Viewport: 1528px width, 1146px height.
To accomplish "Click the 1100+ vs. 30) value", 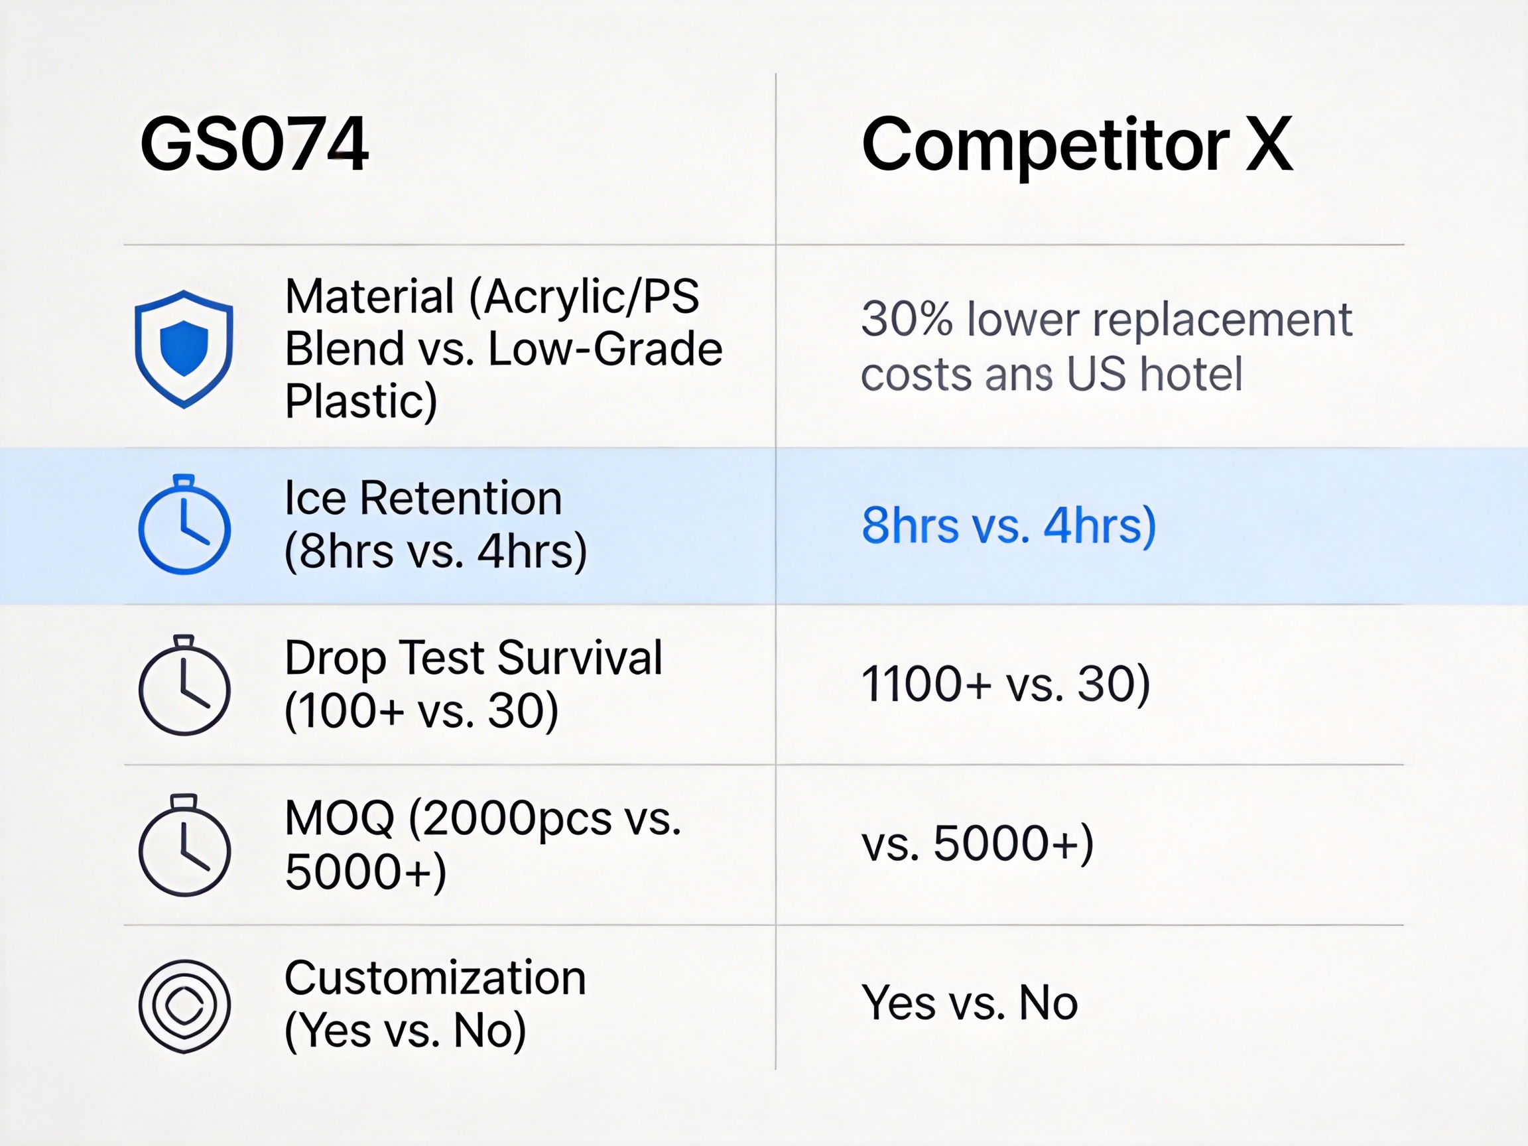I will 1006,684.
